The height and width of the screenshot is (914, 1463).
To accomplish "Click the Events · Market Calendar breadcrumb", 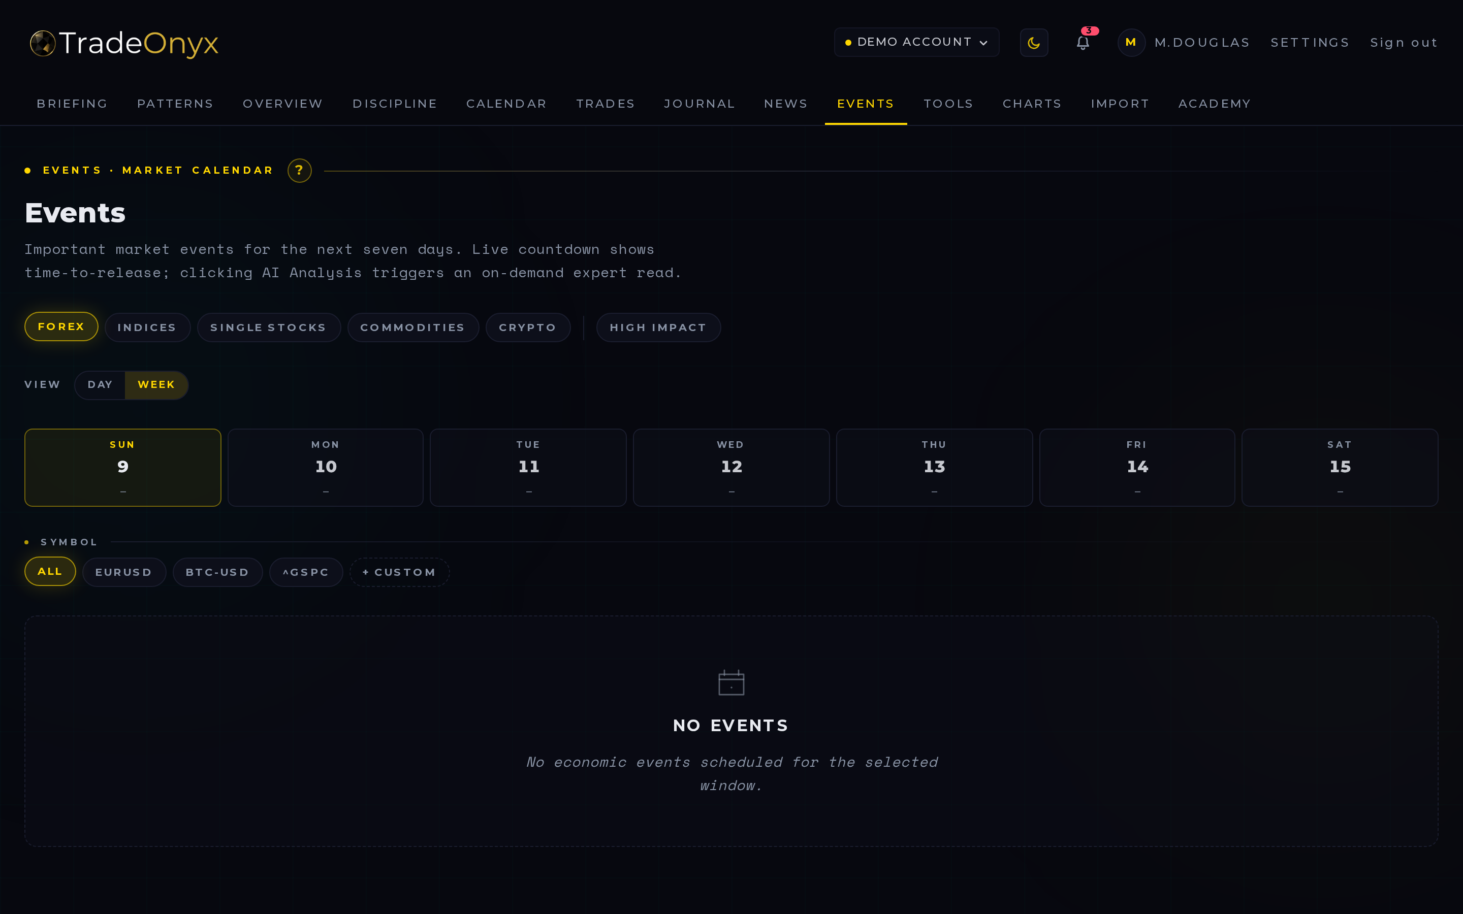I will click(x=158, y=171).
